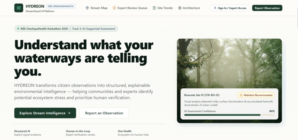Click the Human-in-the-Loop feature label
298x140 pixels.
click(78, 131)
